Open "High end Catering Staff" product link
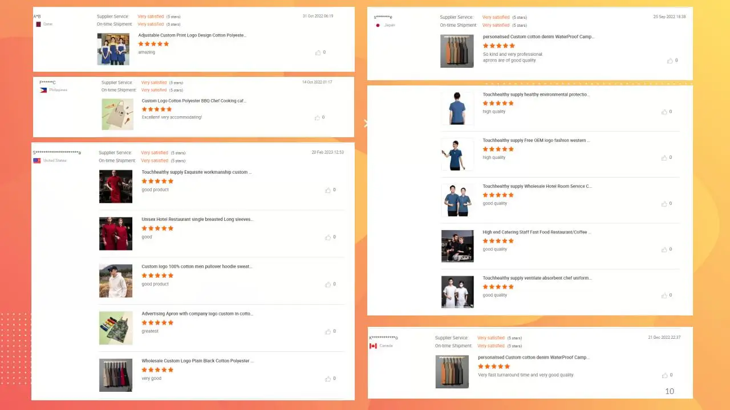This screenshot has height=410, width=730. pyautogui.click(x=537, y=232)
